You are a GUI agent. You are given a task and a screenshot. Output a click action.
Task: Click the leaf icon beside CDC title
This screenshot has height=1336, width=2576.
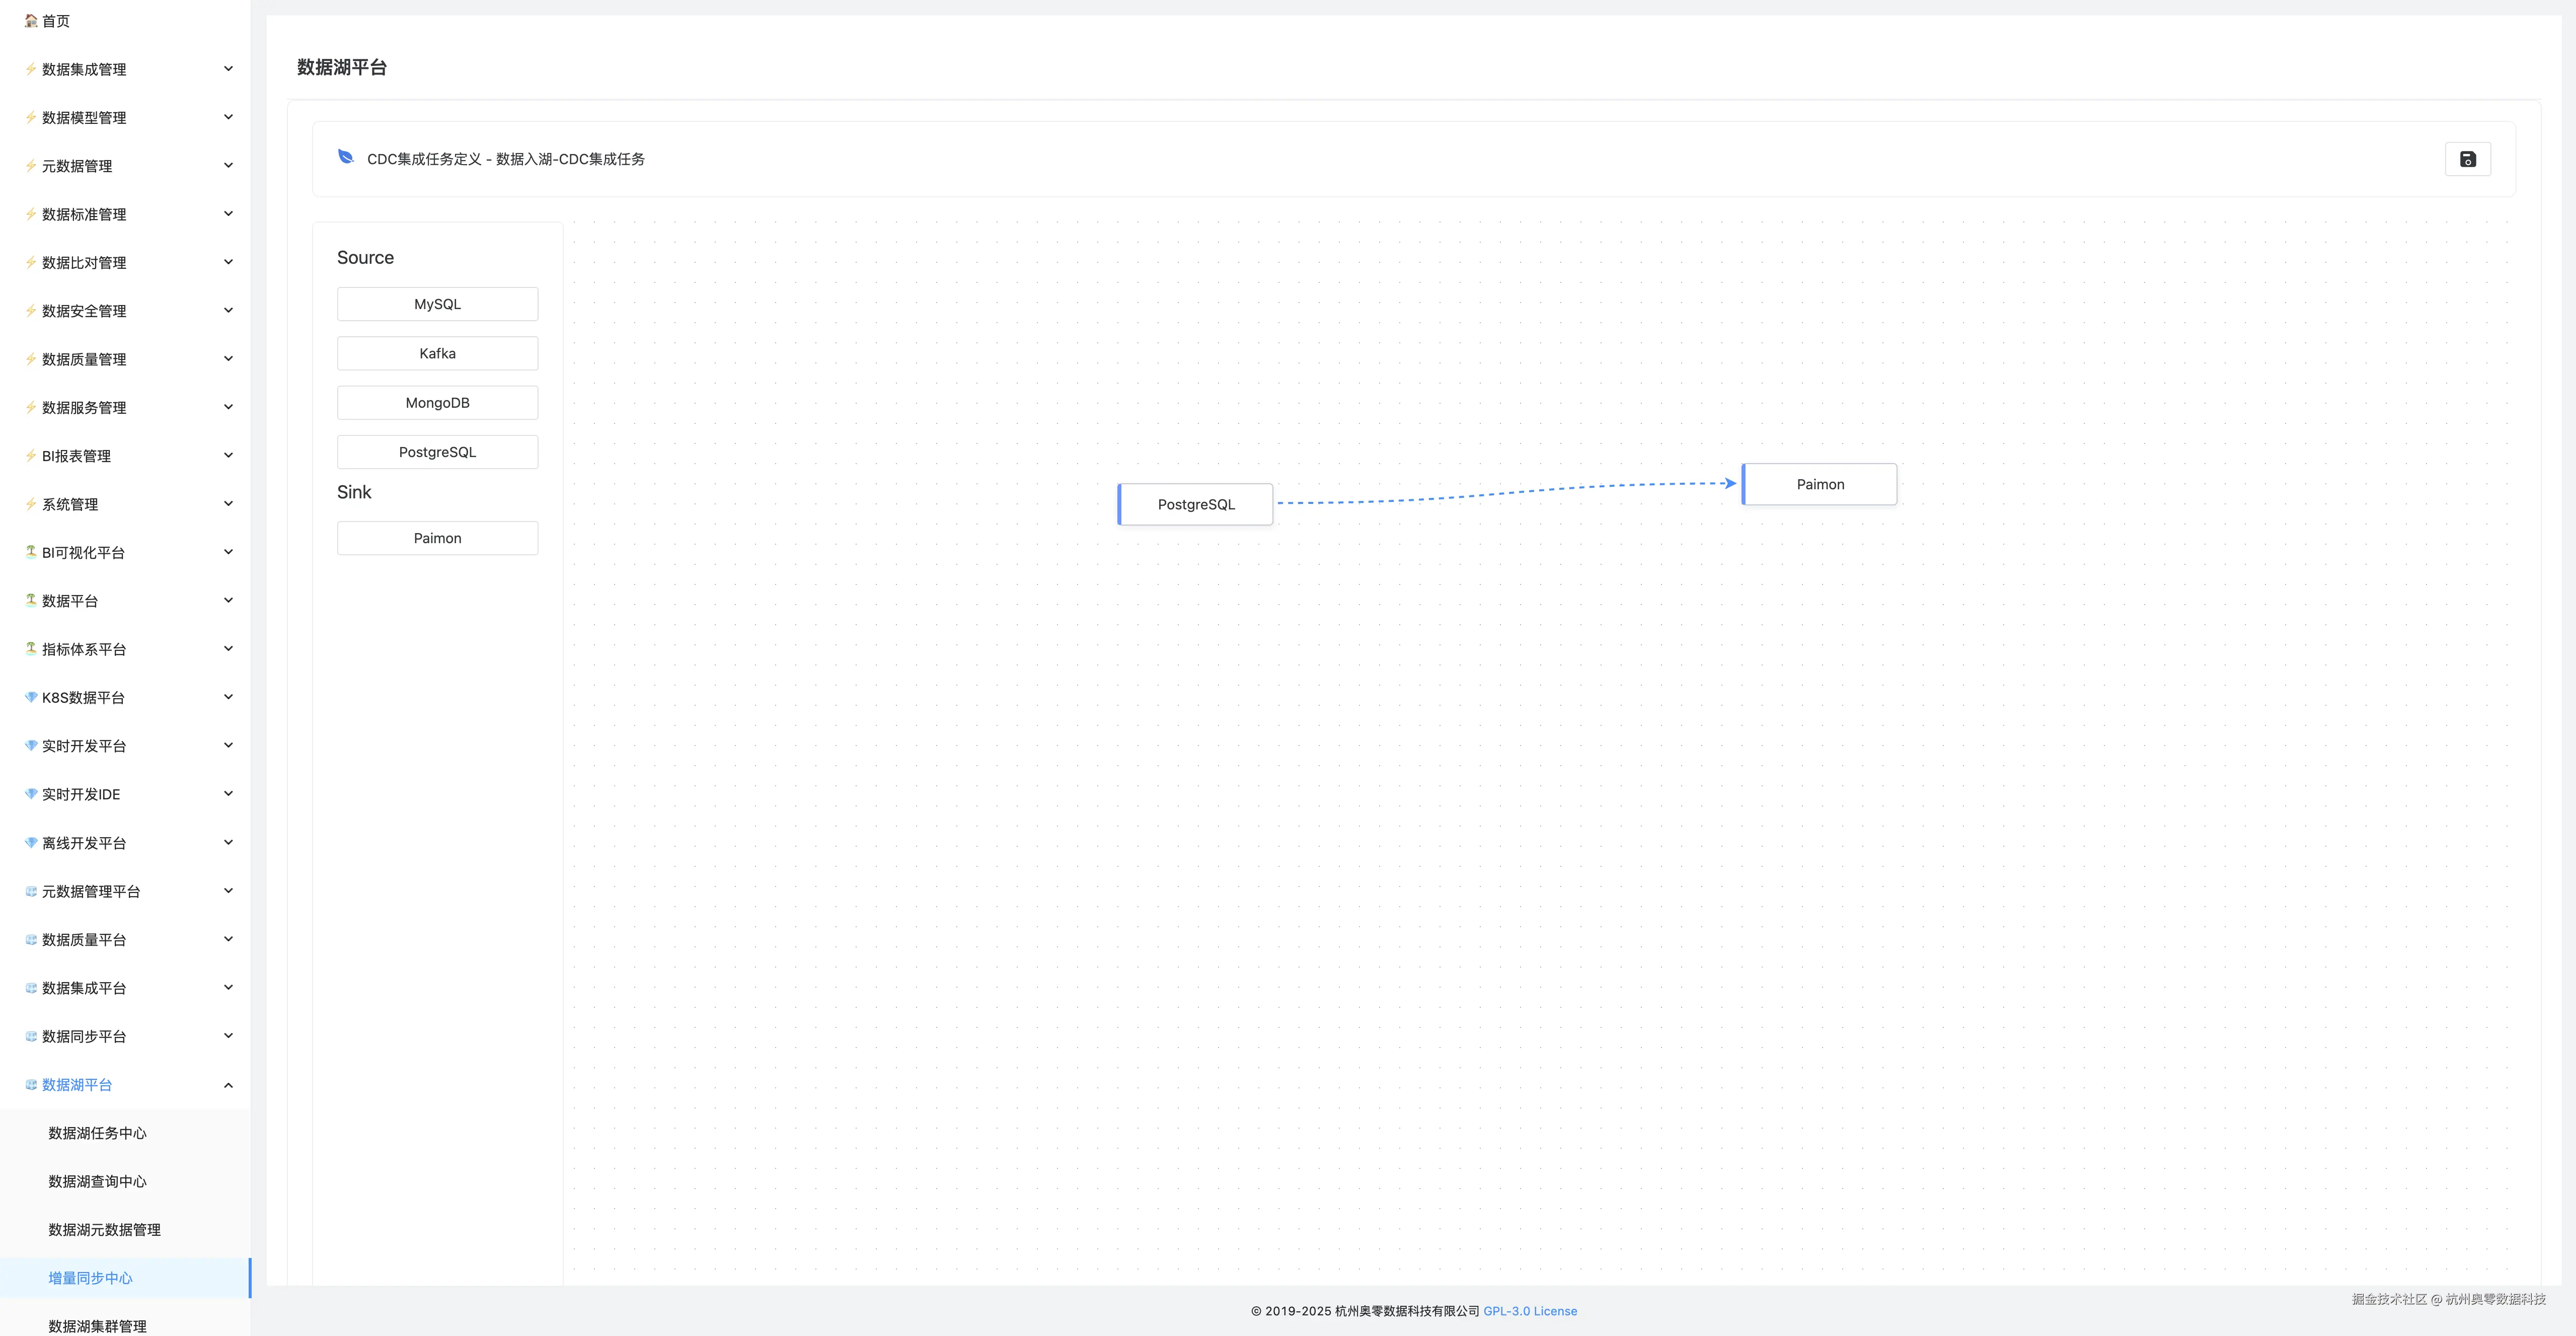(346, 157)
